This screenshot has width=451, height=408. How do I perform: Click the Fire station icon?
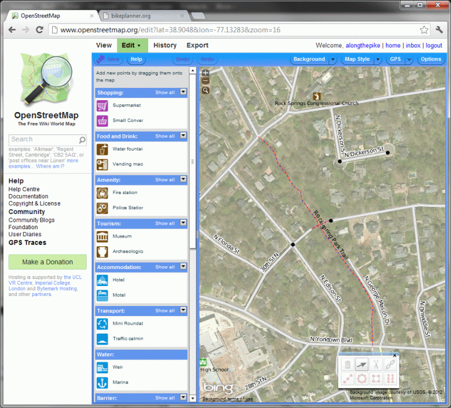point(102,193)
